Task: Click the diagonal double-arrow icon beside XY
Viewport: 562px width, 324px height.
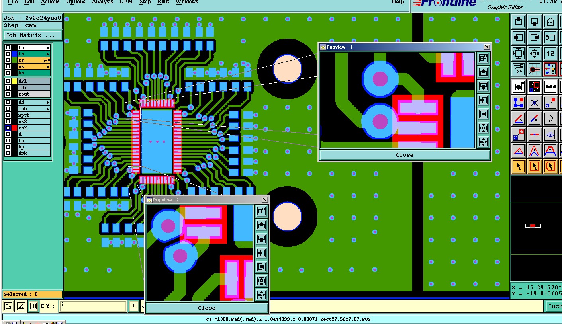Action: 8,306
